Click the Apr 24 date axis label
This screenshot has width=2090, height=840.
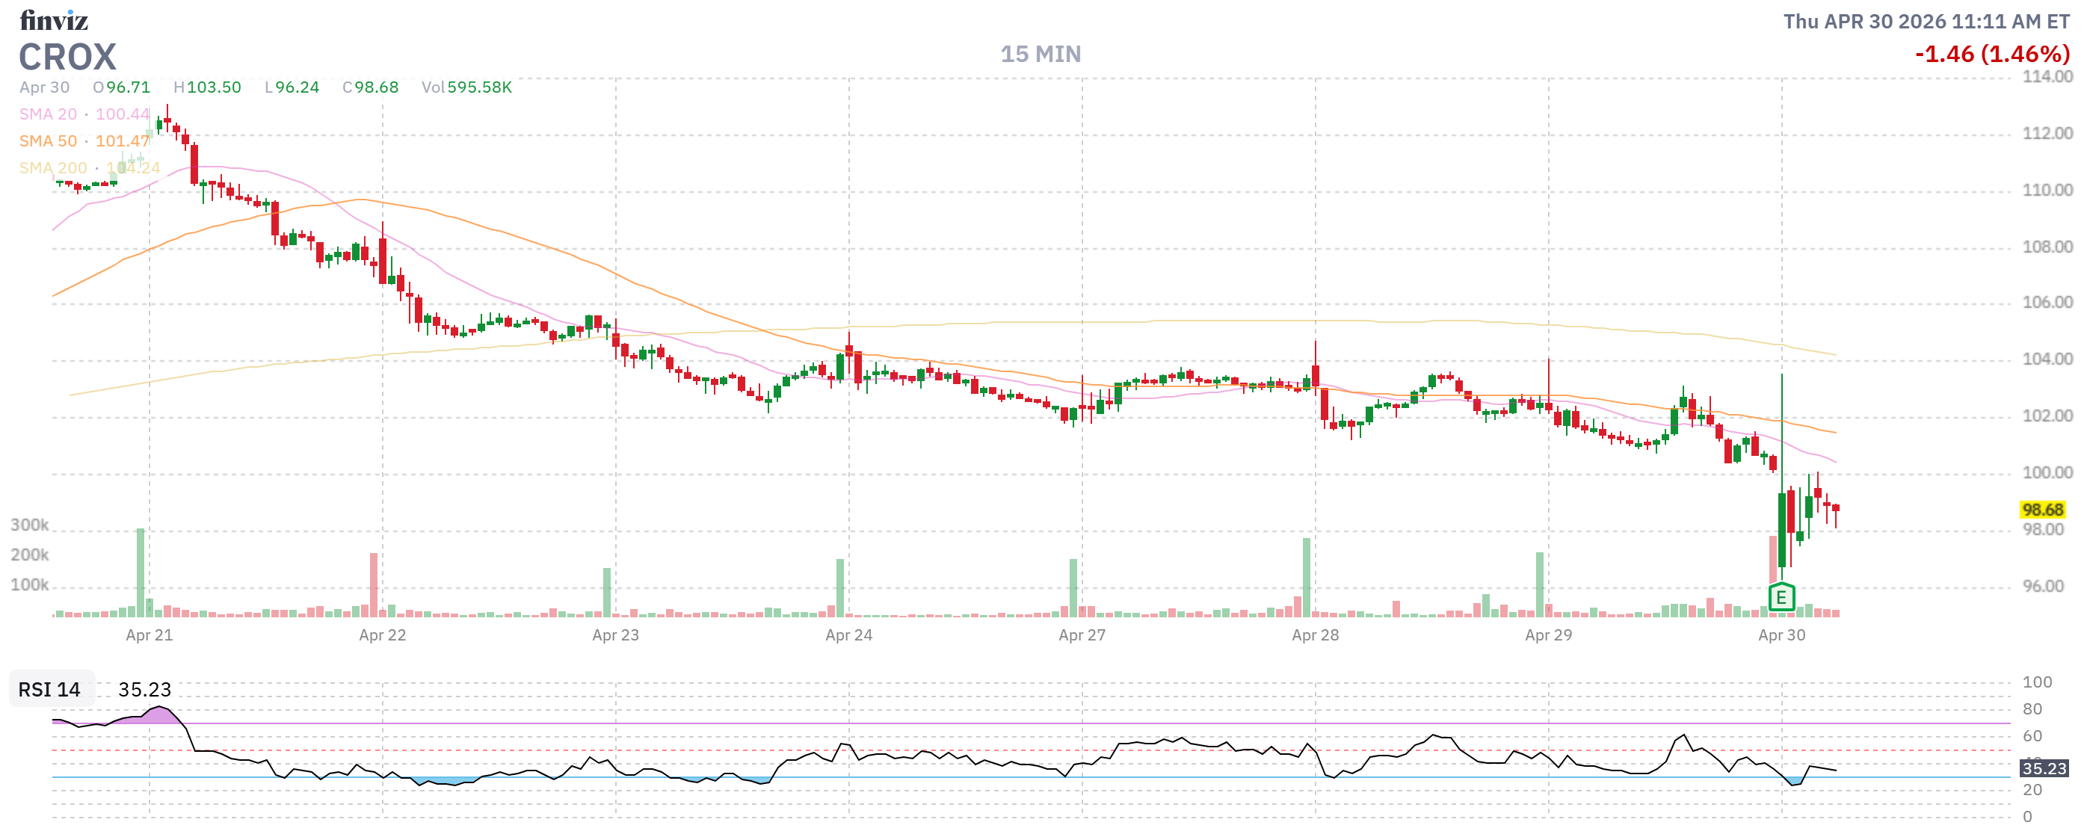[848, 635]
